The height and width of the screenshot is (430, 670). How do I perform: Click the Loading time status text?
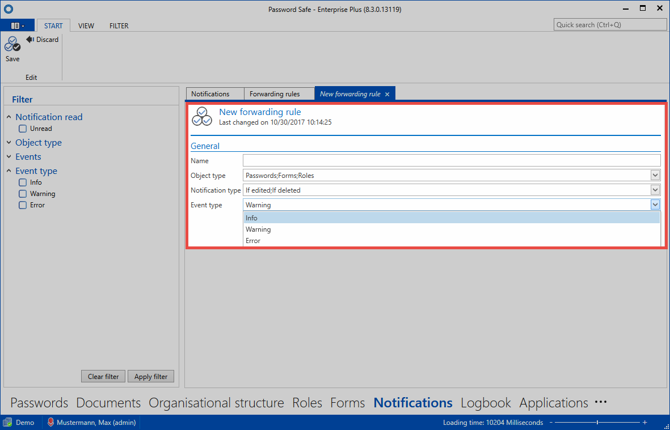tap(493, 422)
